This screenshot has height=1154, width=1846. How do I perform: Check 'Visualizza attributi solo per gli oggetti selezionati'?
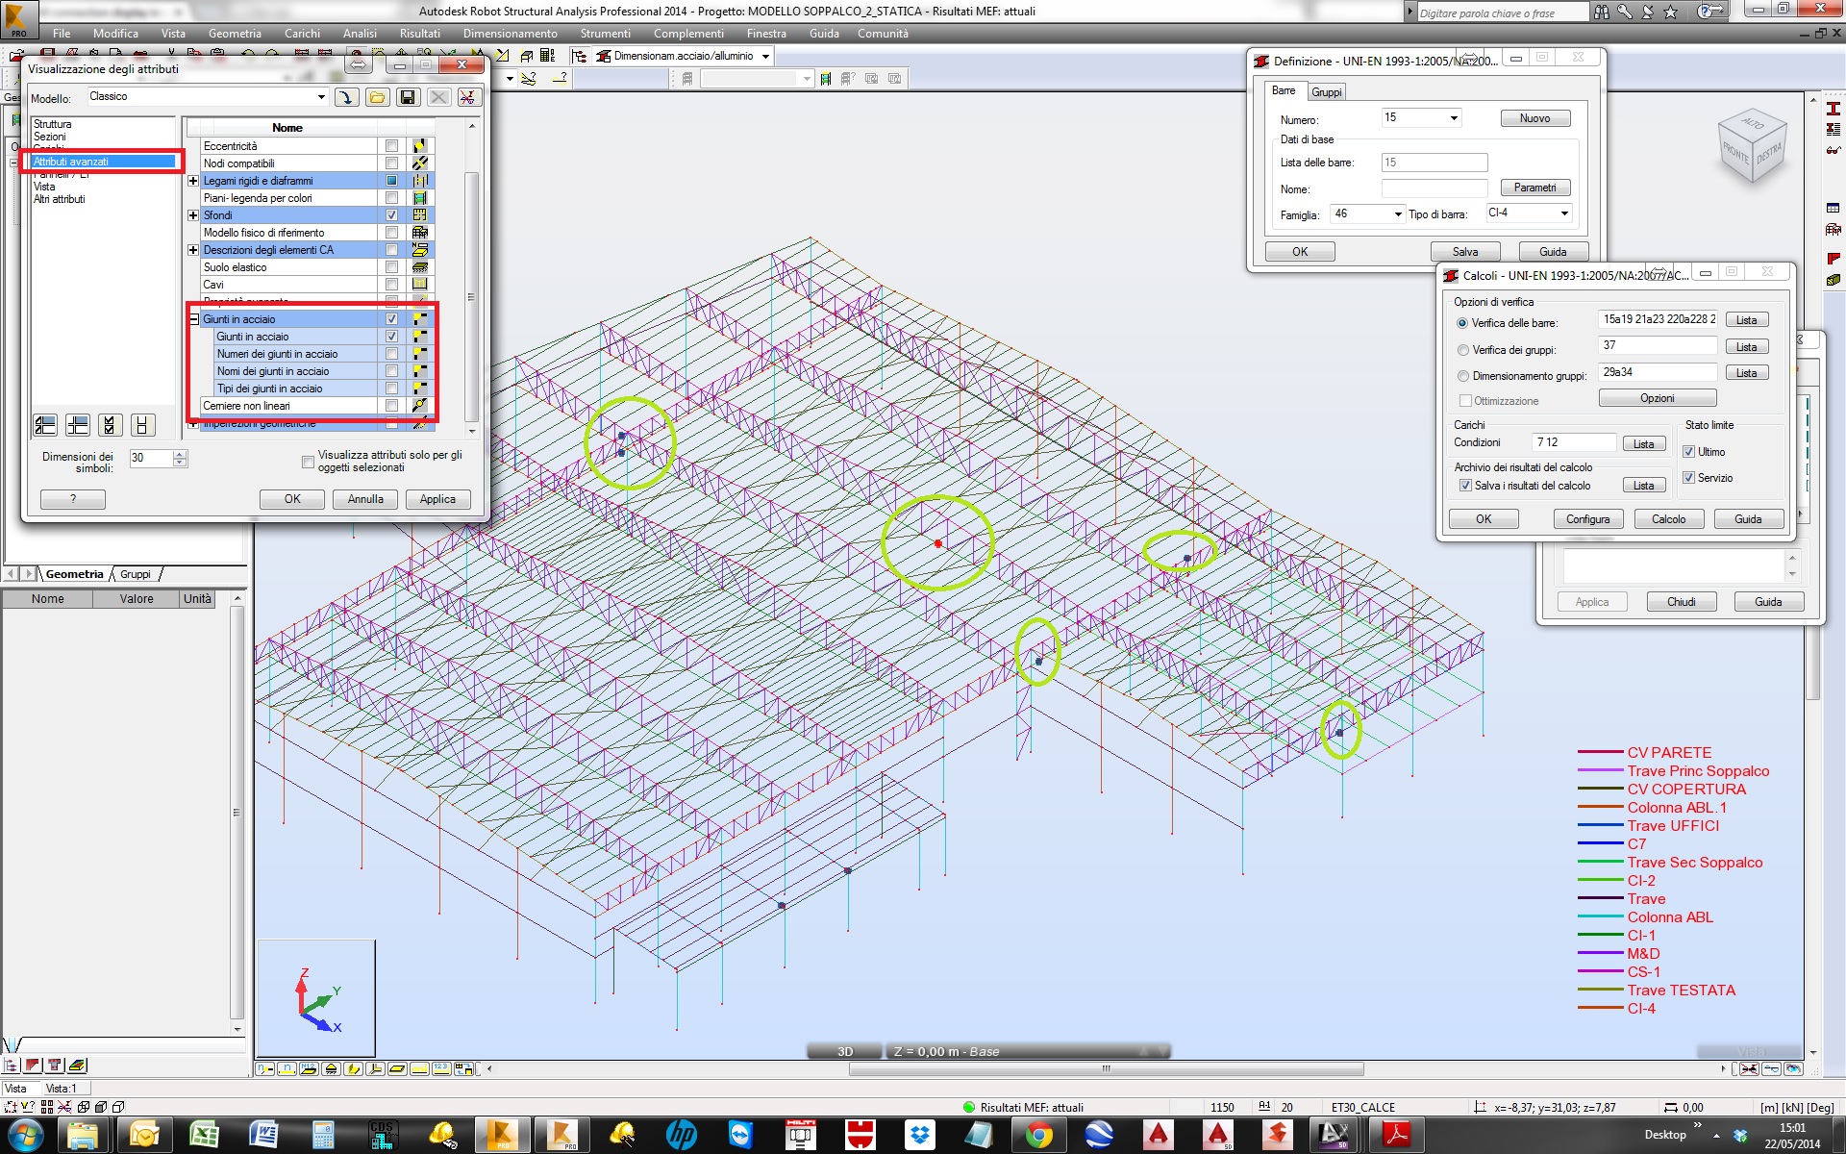pyautogui.click(x=308, y=462)
